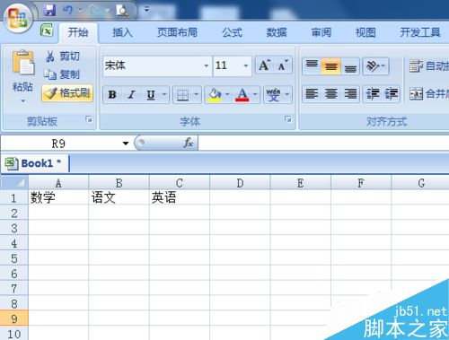Toggle 自动换行 wrap text
Viewport: 449px width, 340px height.
[x=429, y=65]
